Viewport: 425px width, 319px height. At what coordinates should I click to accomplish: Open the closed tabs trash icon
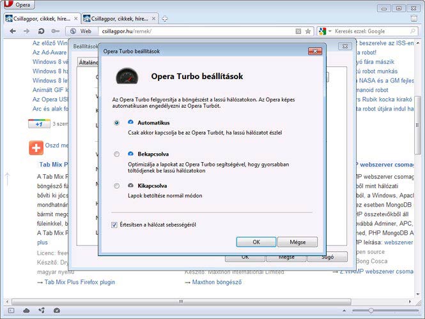coord(414,19)
